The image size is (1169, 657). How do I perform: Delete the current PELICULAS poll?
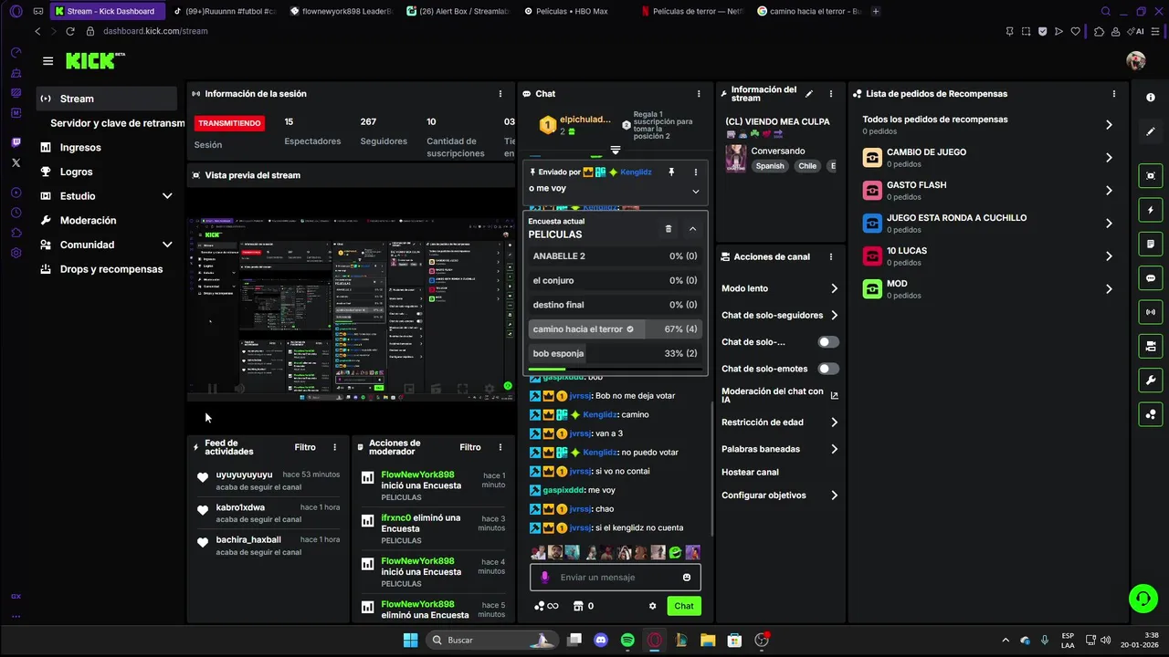click(668, 229)
